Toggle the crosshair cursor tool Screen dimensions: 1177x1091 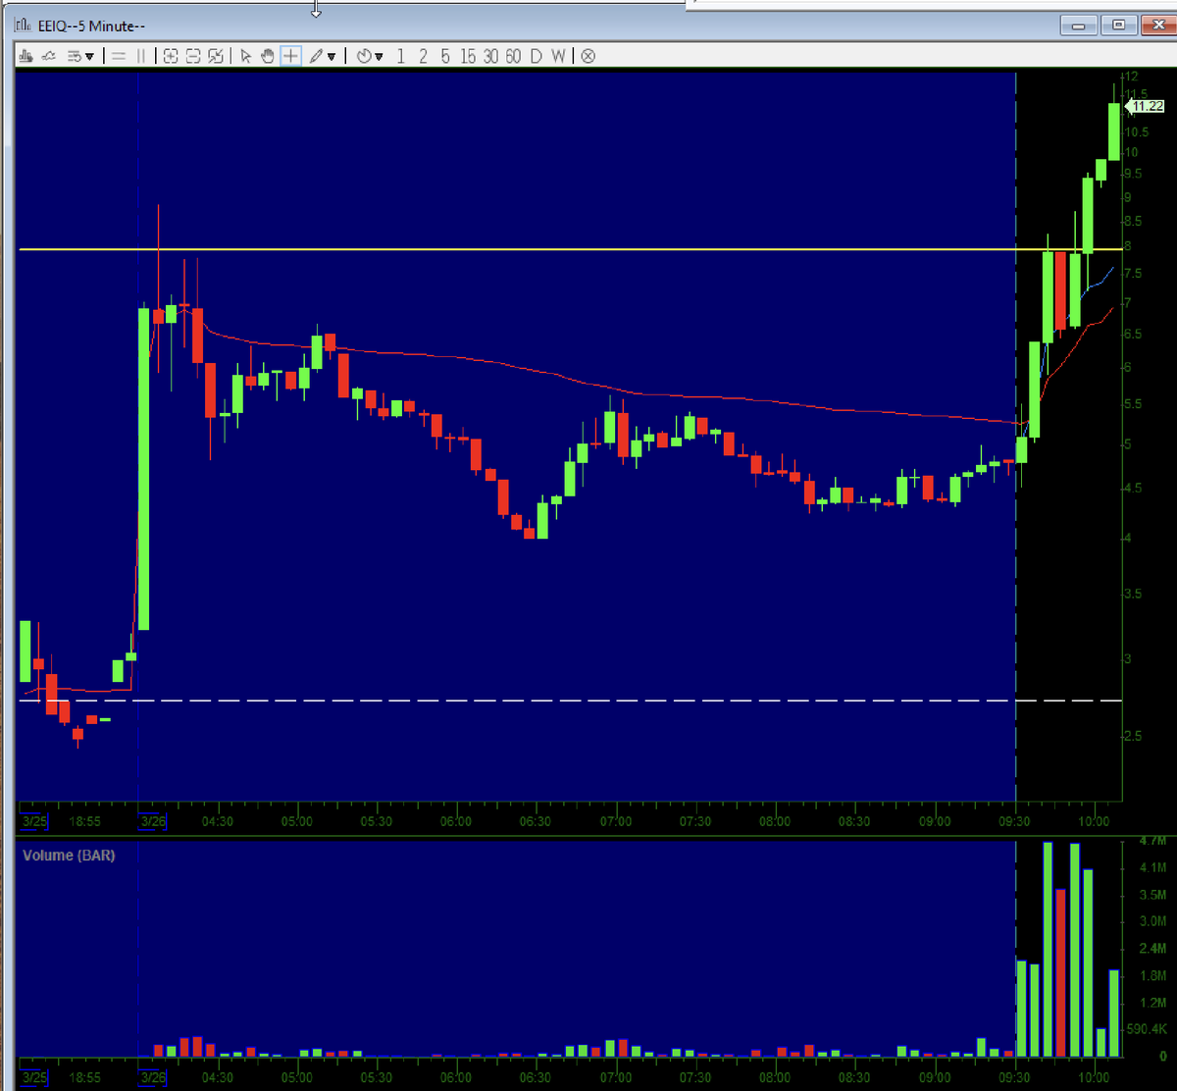[x=290, y=56]
